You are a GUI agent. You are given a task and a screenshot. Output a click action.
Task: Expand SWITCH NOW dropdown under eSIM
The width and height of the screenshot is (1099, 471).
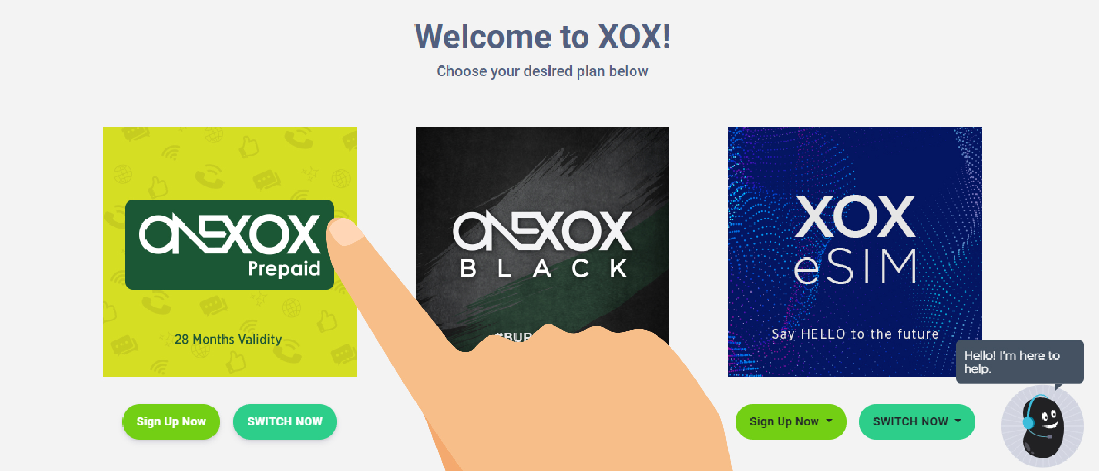(x=917, y=422)
